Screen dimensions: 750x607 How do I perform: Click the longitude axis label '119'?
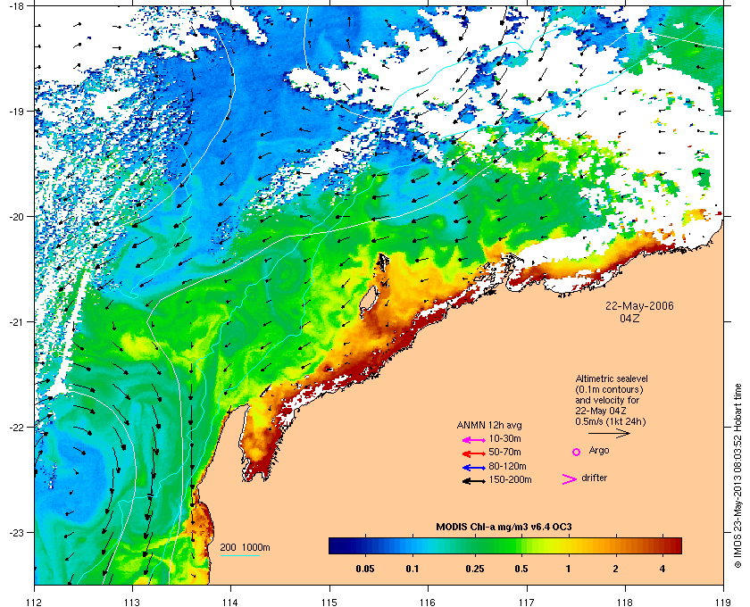point(724,602)
